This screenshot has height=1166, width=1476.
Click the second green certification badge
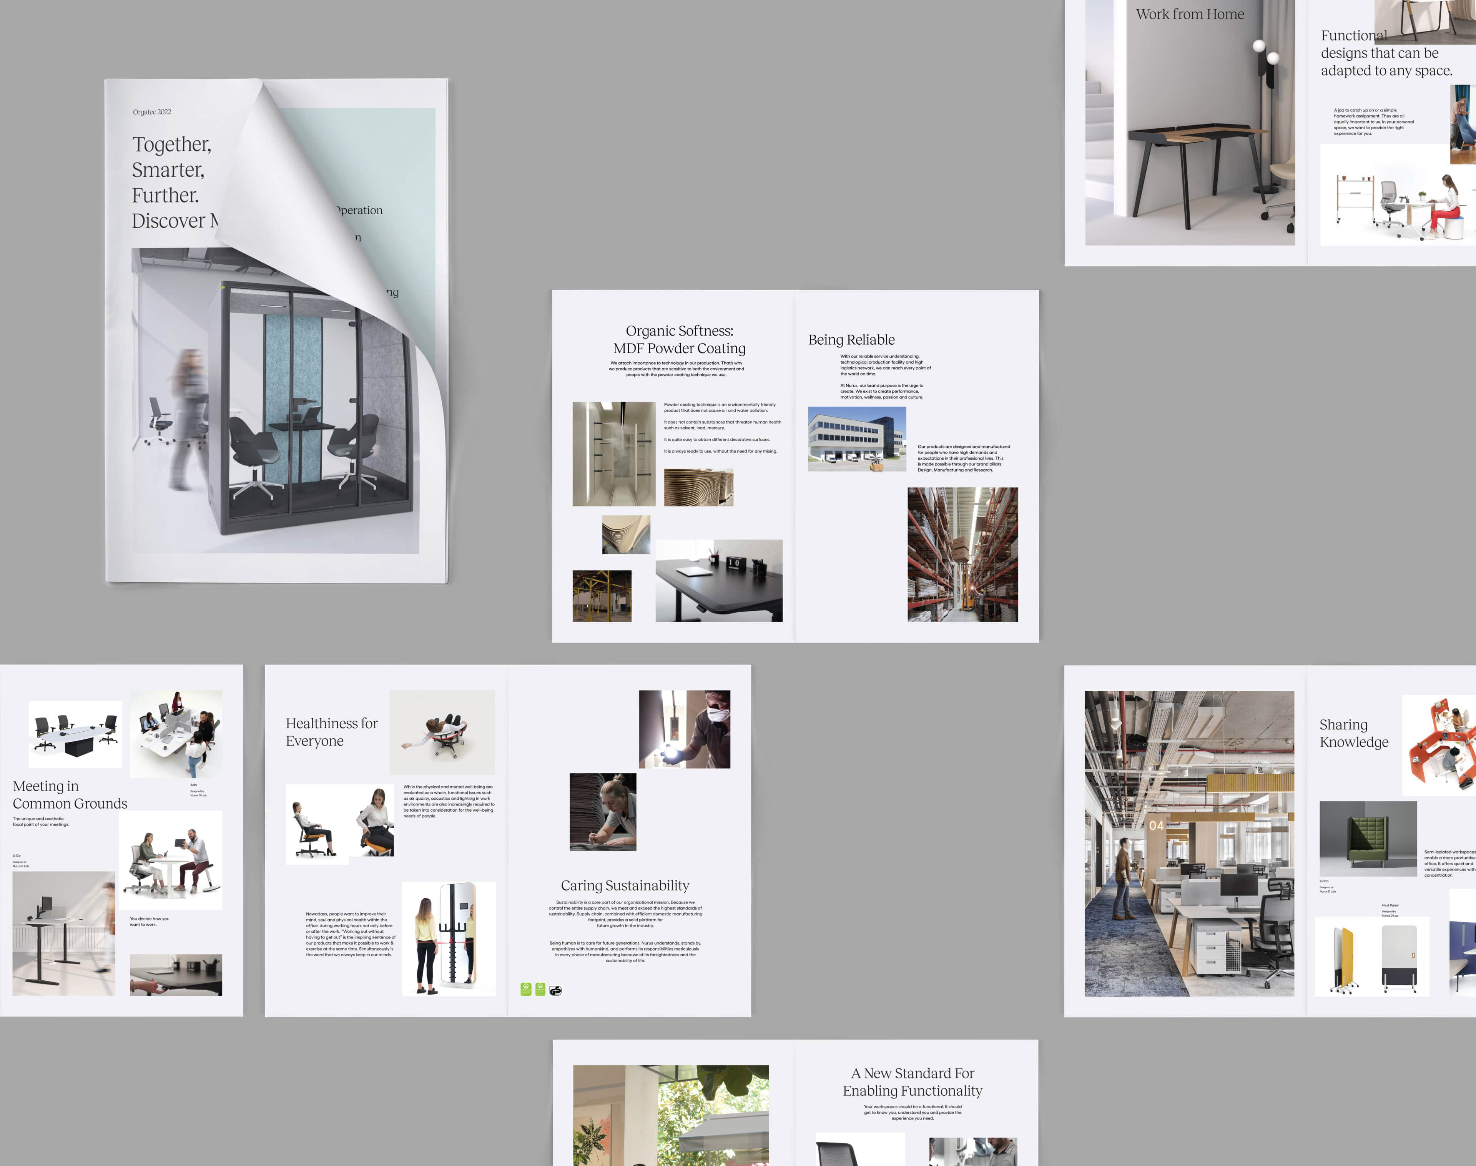[x=541, y=989]
